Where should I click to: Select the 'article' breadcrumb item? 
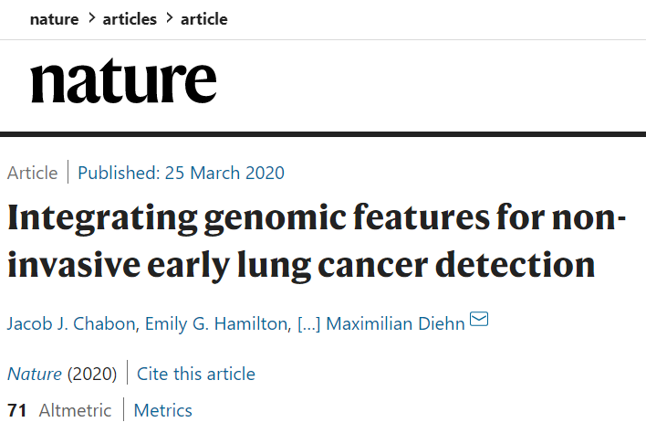coord(203,18)
